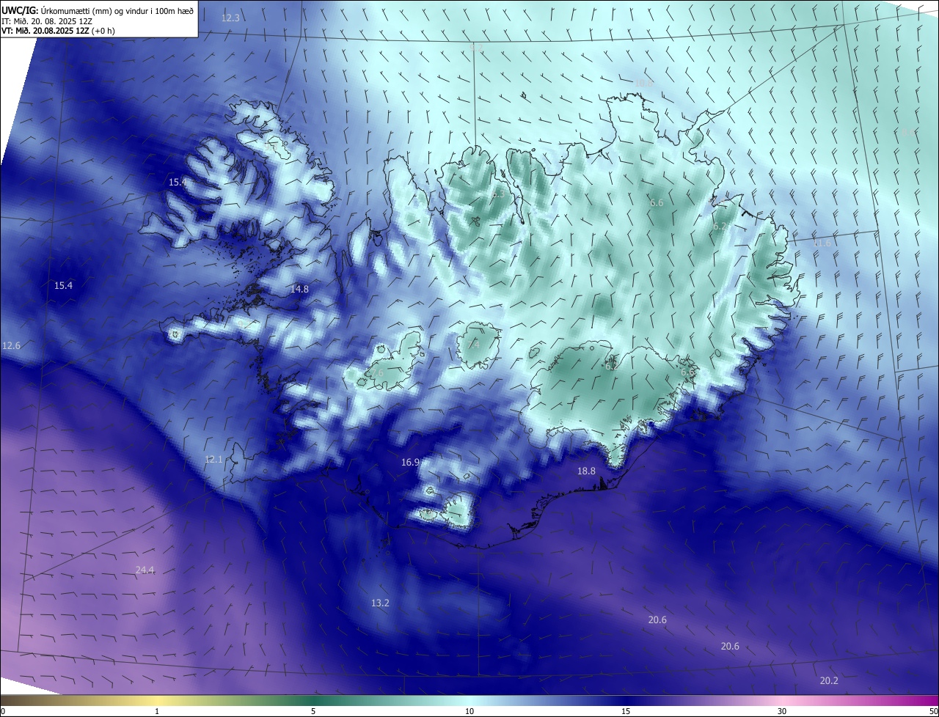Click the legend tick label "50"

(x=933, y=711)
